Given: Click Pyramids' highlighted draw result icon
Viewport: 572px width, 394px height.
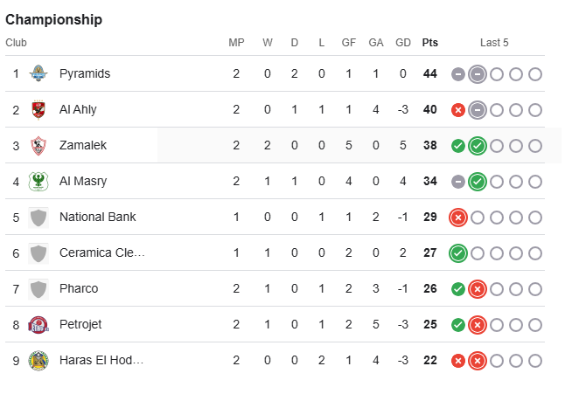Looking at the screenshot, I should (x=478, y=74).
